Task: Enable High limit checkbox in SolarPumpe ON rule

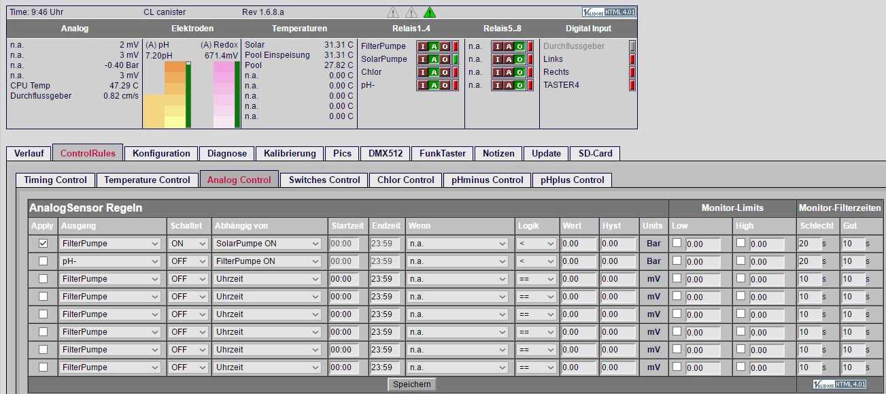Action: 741,242
